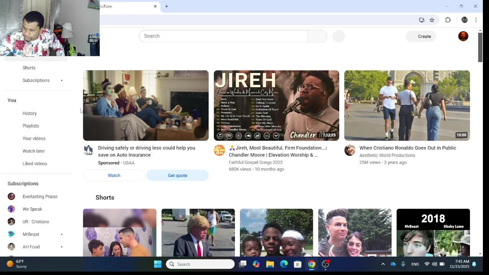Viewport: 489px width, 275px height.
Task: Click the voice search round button
Action: point(338,36)
